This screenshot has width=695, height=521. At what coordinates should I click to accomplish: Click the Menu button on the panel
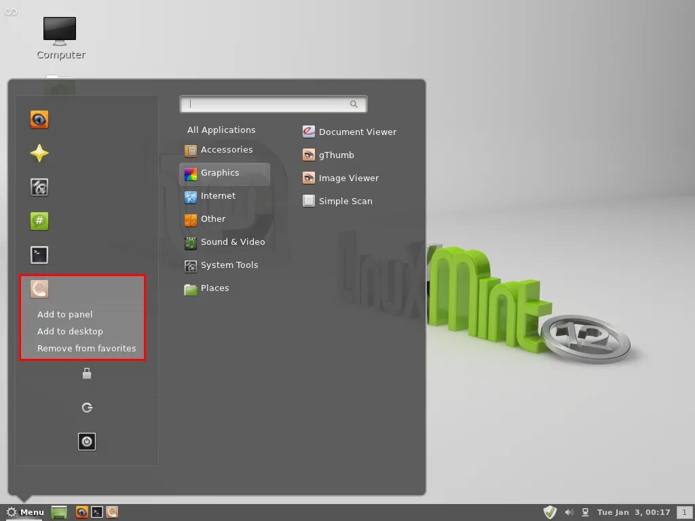click(25, 512)
